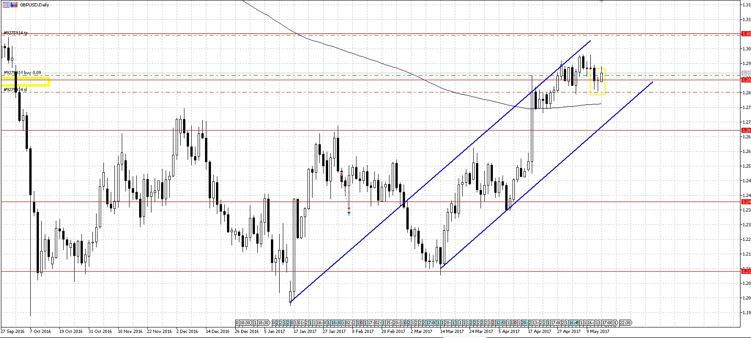The height and width of the screenshot is (338, 751).
Task: Click the 20 Feb 2017 date label
Action: (393, 331)
